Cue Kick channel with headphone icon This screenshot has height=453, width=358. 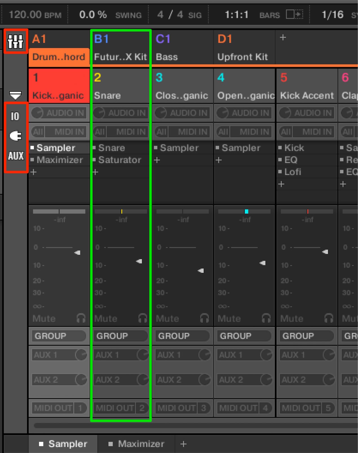pos(81,318)
